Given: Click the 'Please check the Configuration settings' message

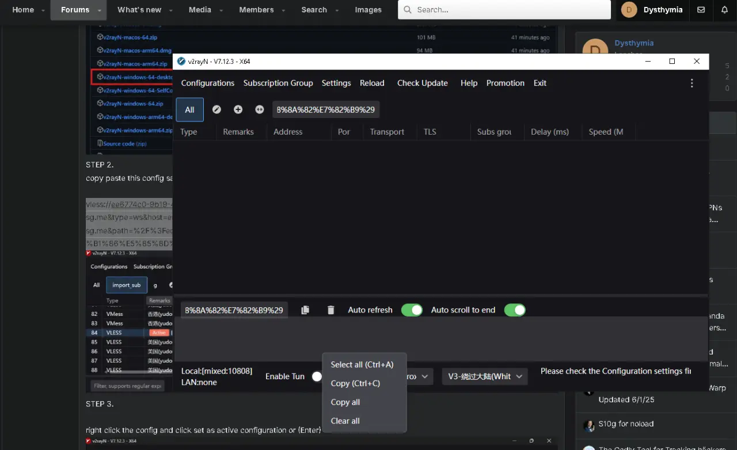Looking at the screenshot, I should (616, 371).
